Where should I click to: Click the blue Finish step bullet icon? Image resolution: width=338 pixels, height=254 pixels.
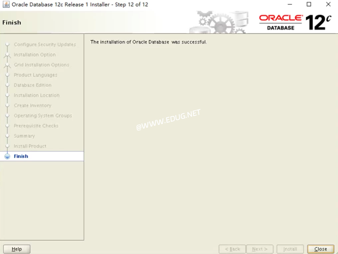(7, 156)
